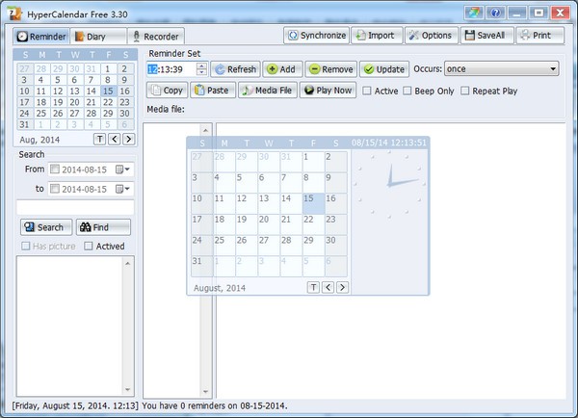Choose a Media File
This screenshot has width=578, height=418.
click(268, 91)
